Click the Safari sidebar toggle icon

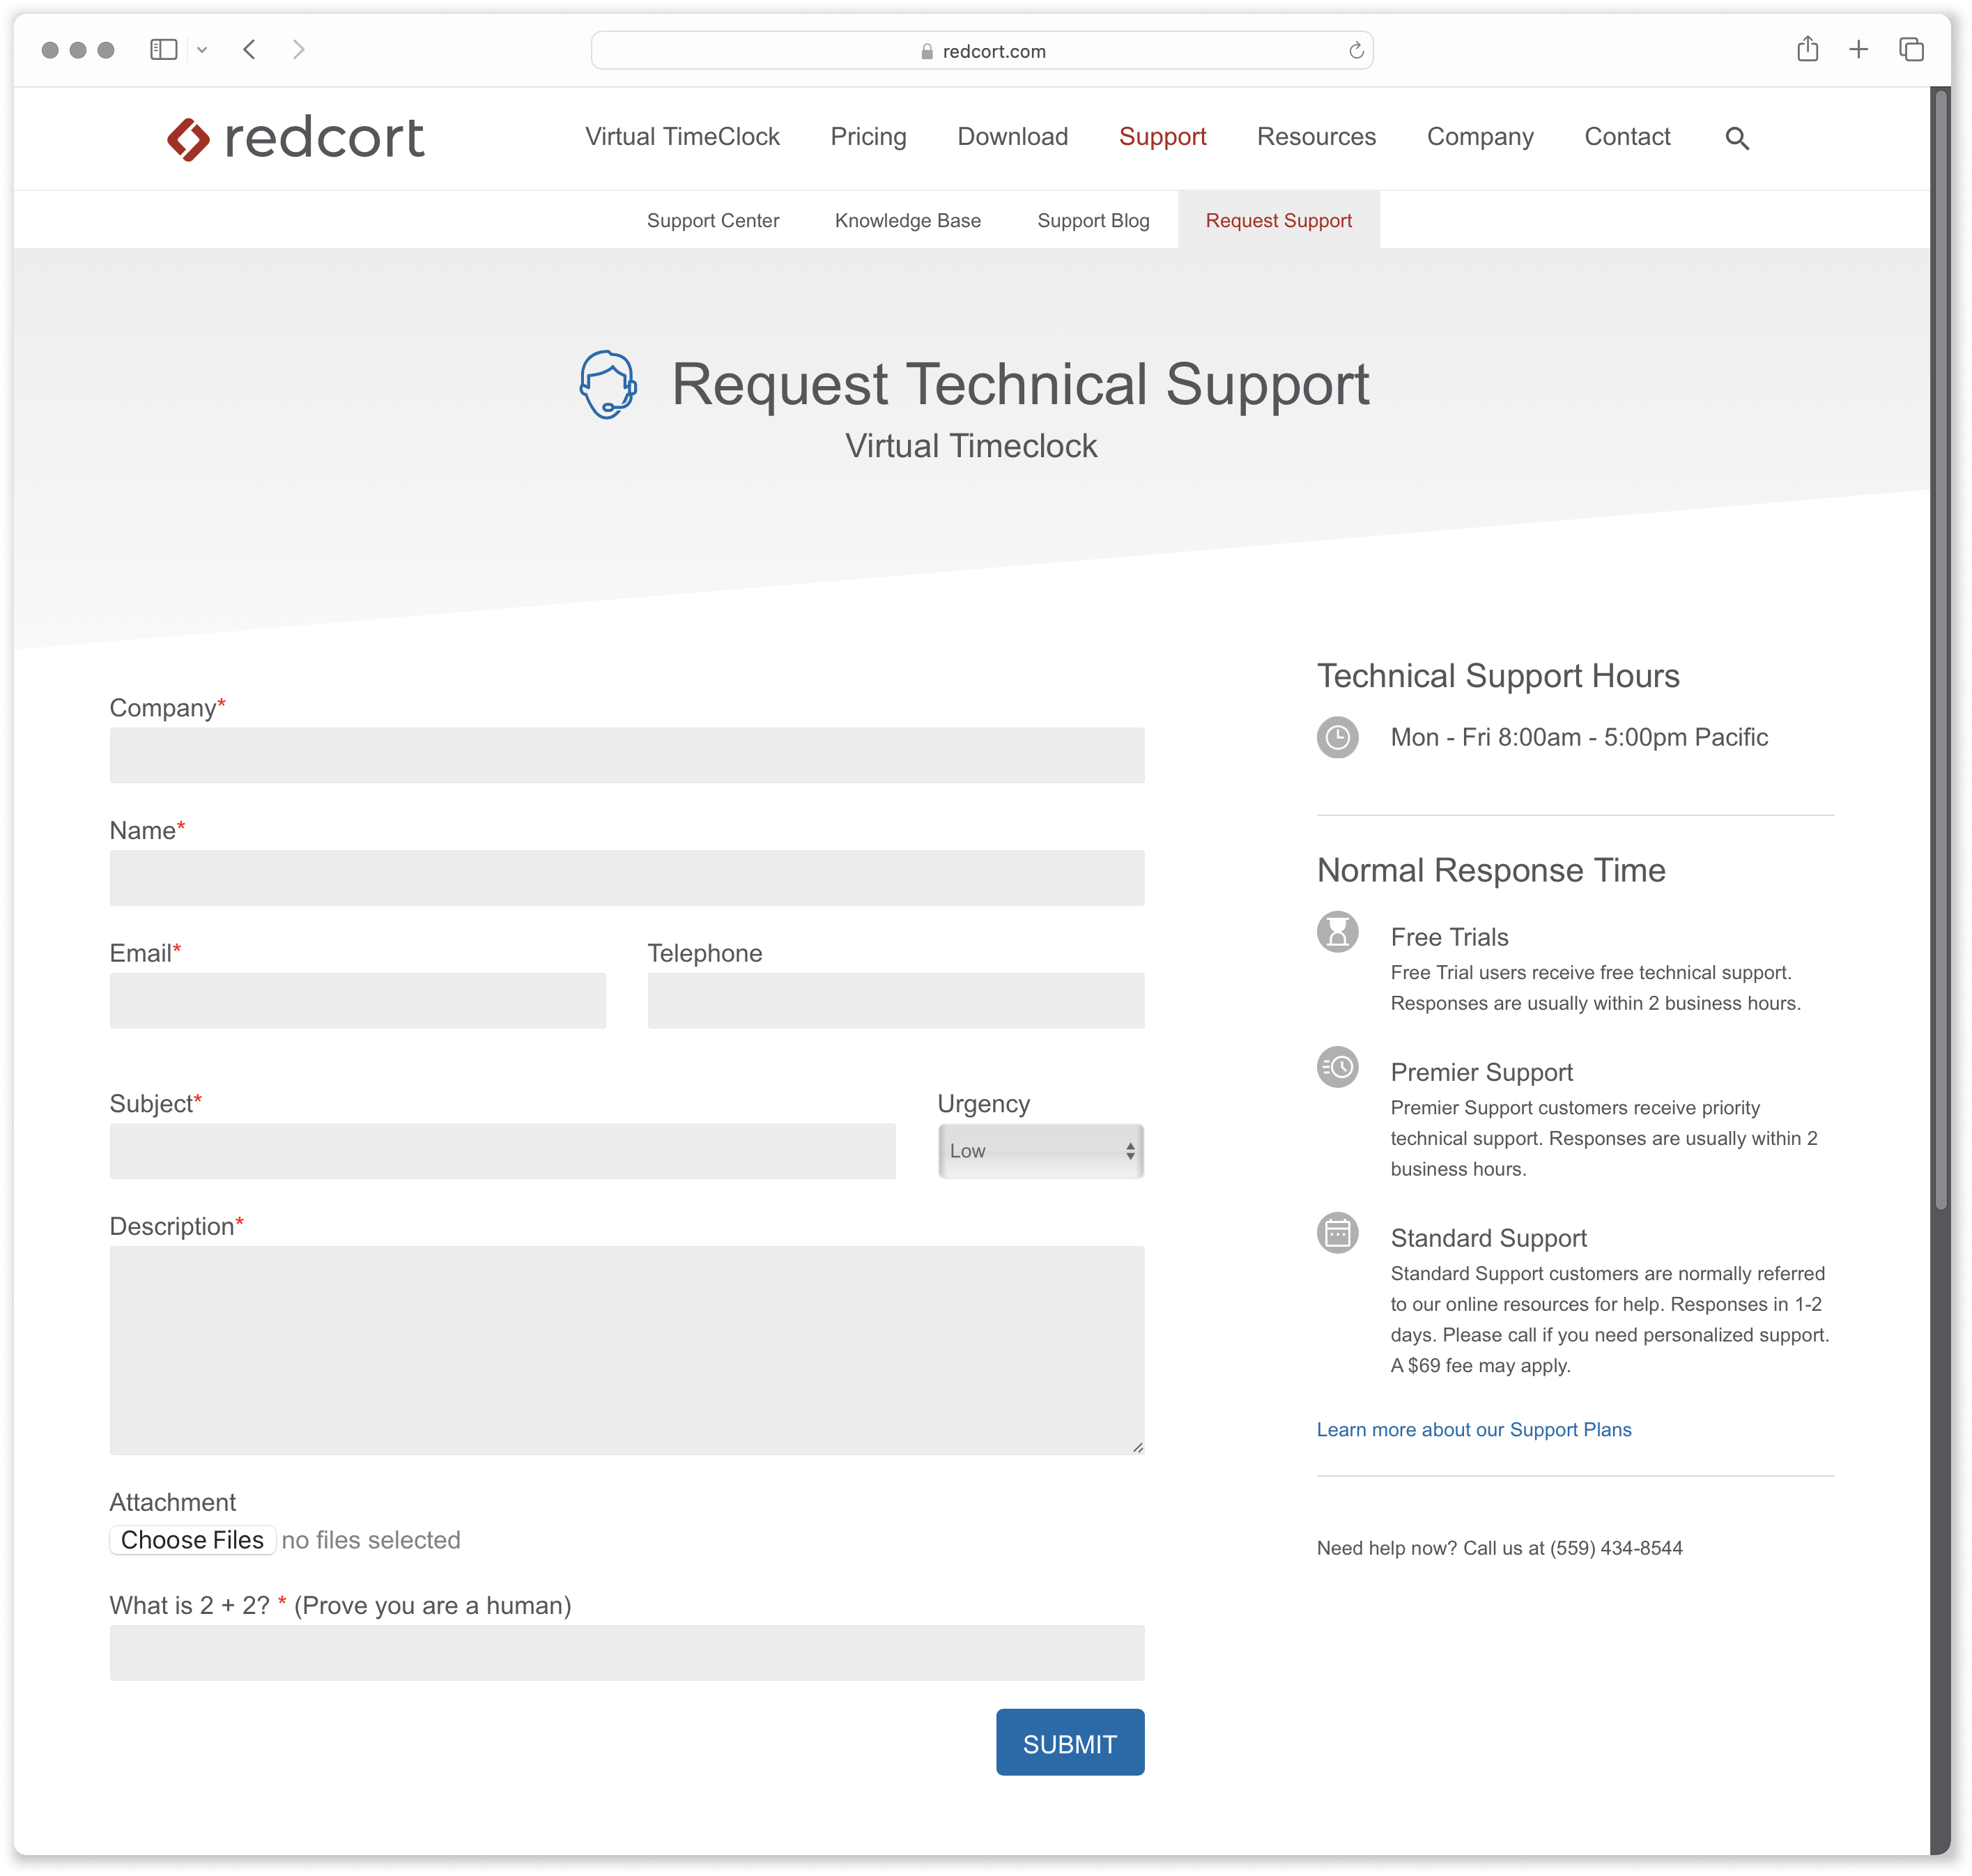pos(163,49)
